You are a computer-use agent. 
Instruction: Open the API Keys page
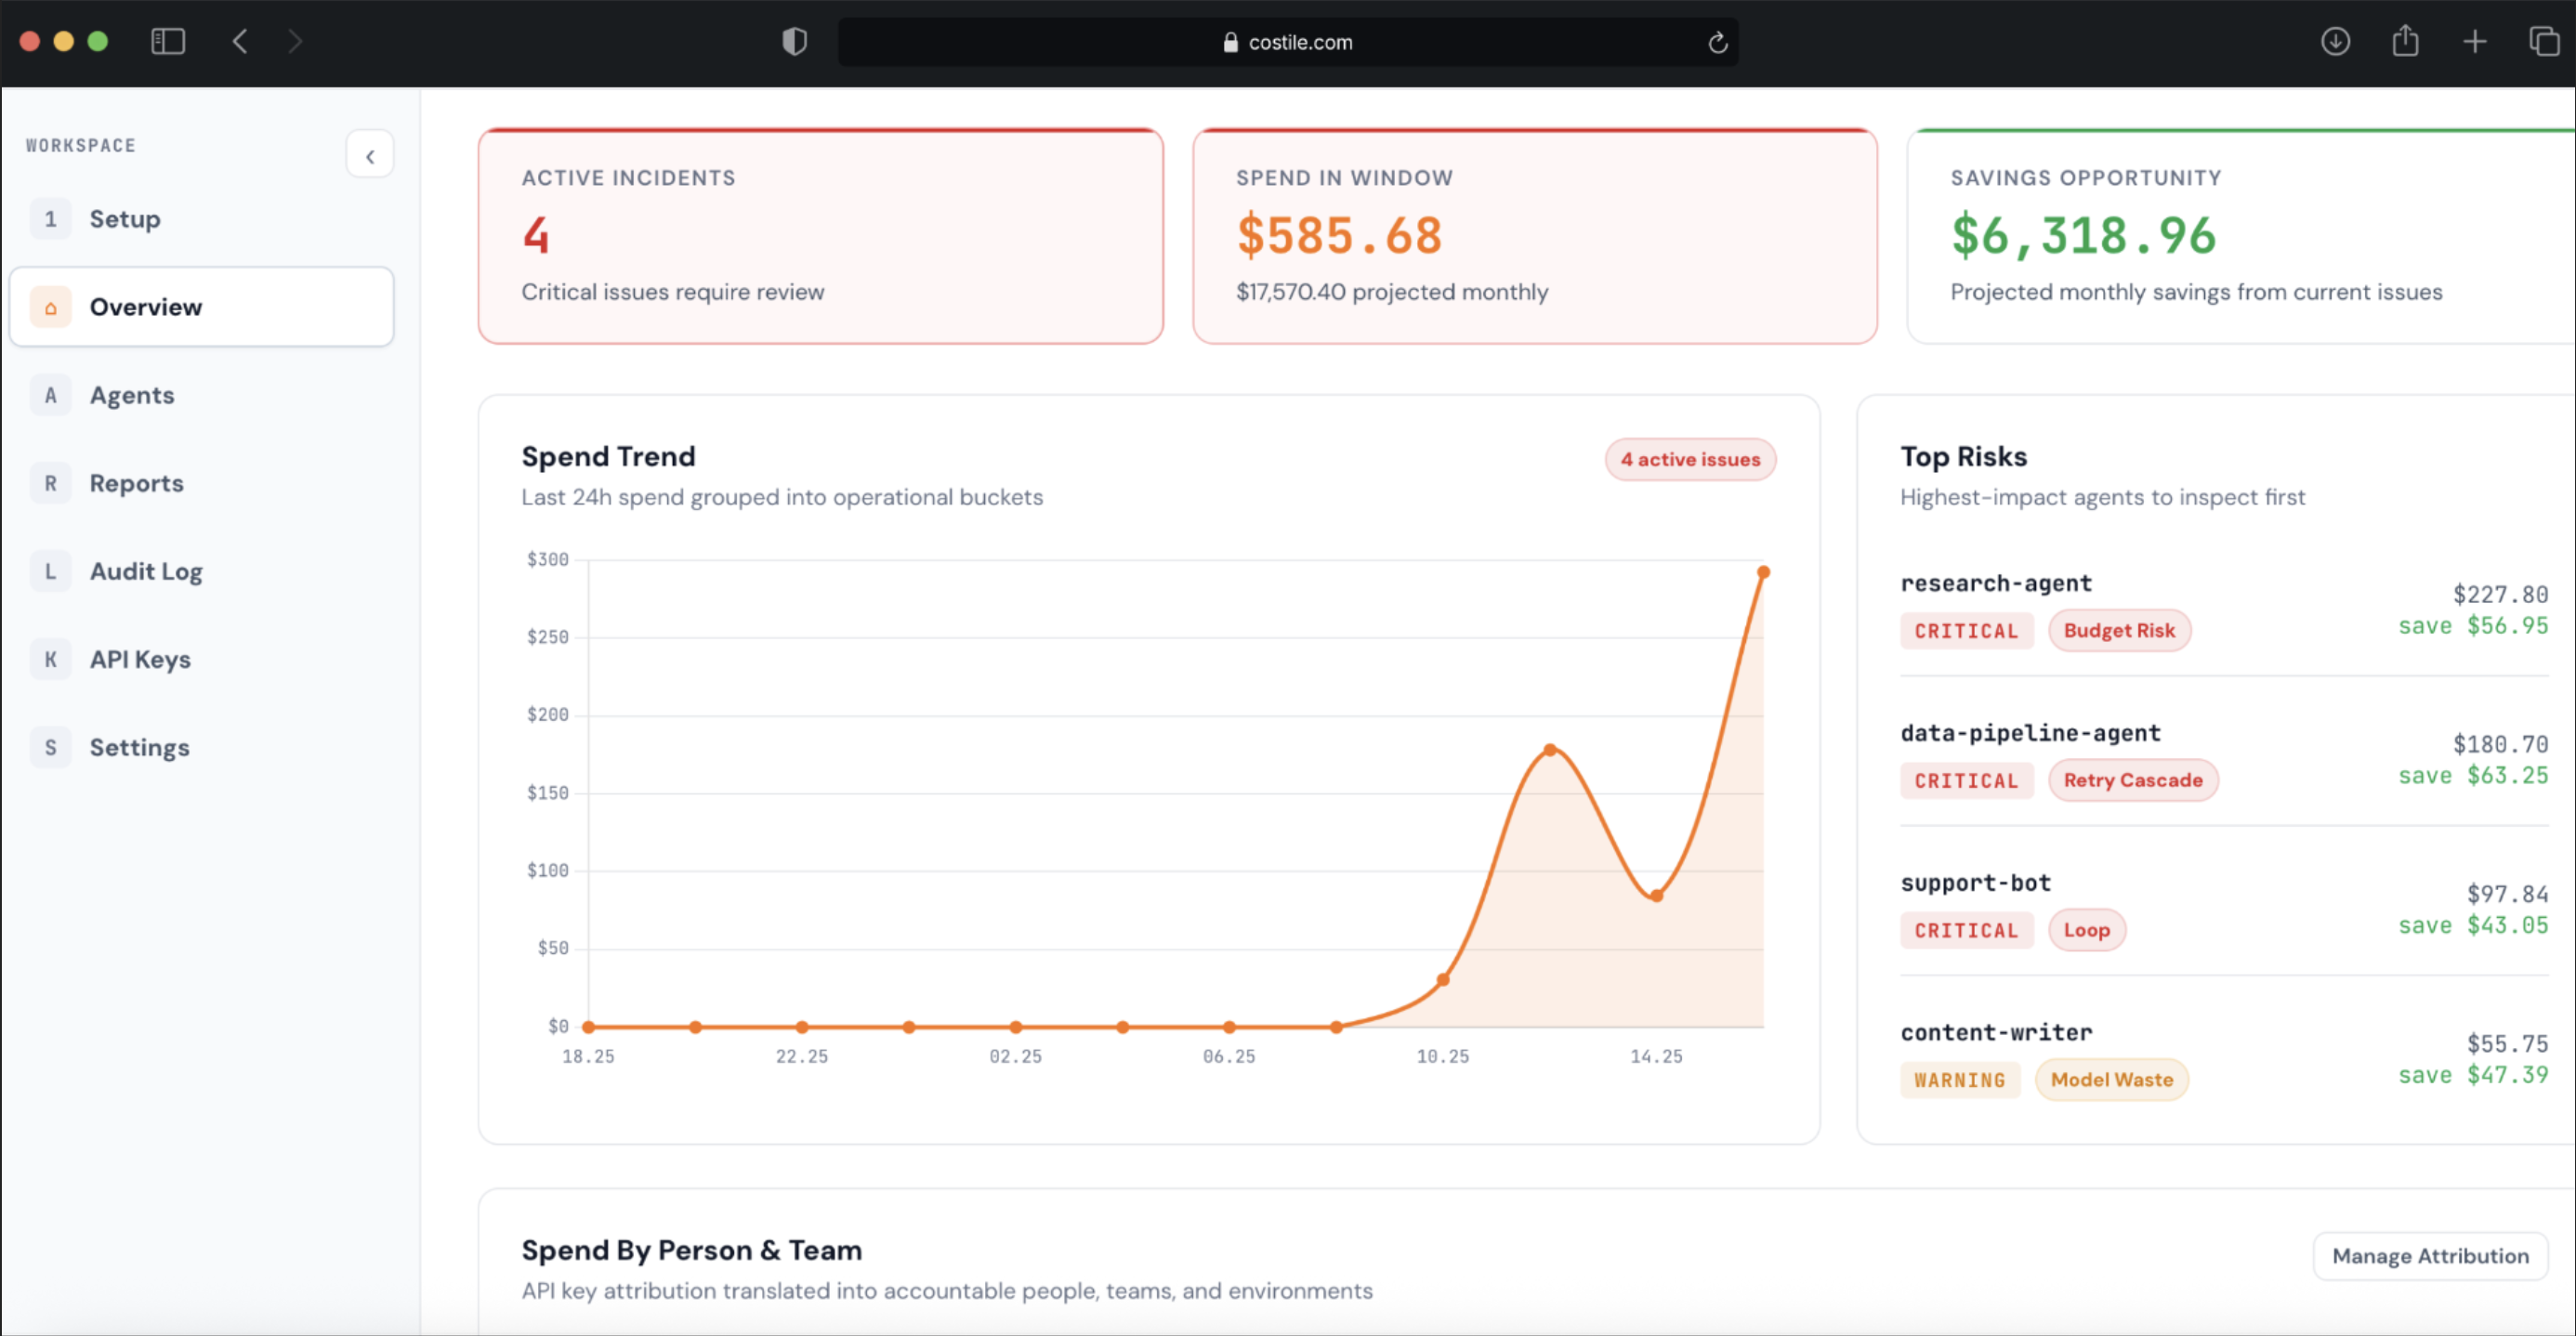point(202,659)
